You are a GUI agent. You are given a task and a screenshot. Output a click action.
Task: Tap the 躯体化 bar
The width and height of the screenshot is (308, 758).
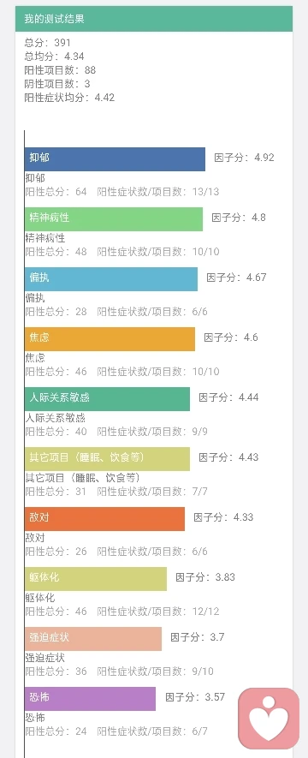[96, 579]
